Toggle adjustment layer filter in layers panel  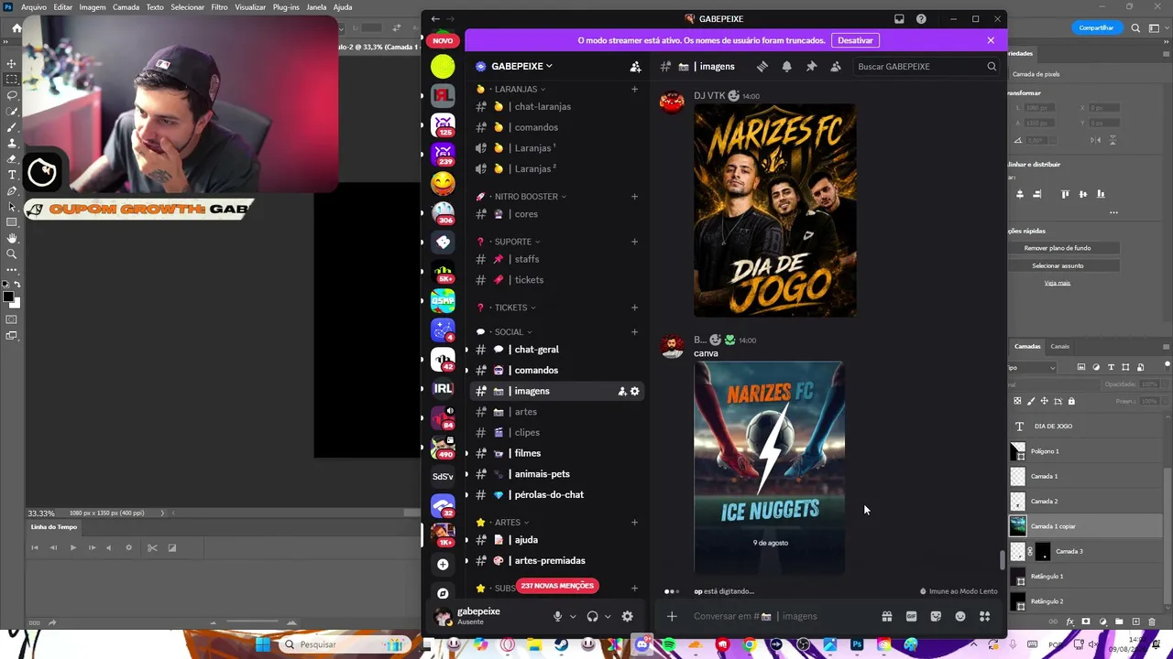(x=1096, y=367)
